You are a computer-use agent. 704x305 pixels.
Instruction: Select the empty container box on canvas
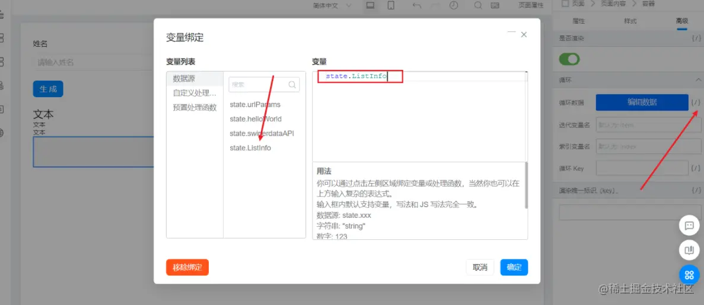pyautogui.click(x=93, y=152)
